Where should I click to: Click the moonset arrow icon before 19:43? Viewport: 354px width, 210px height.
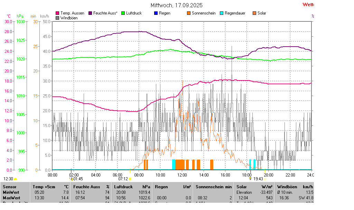[250, 179]
